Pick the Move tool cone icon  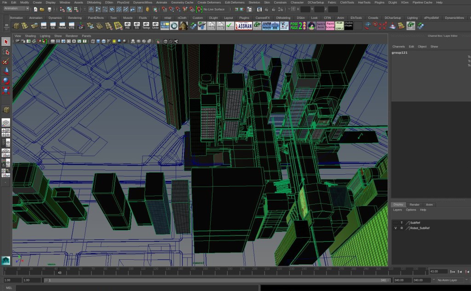(6, 71)
